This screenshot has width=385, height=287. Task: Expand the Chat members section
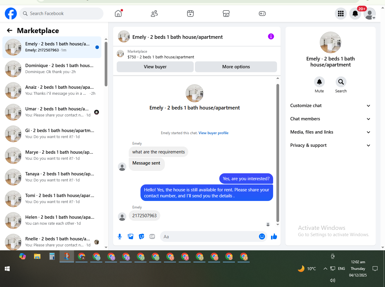click(x=330, y=119)
